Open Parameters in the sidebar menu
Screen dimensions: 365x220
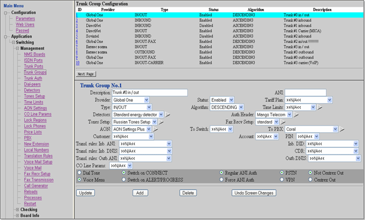pos(25,19)
